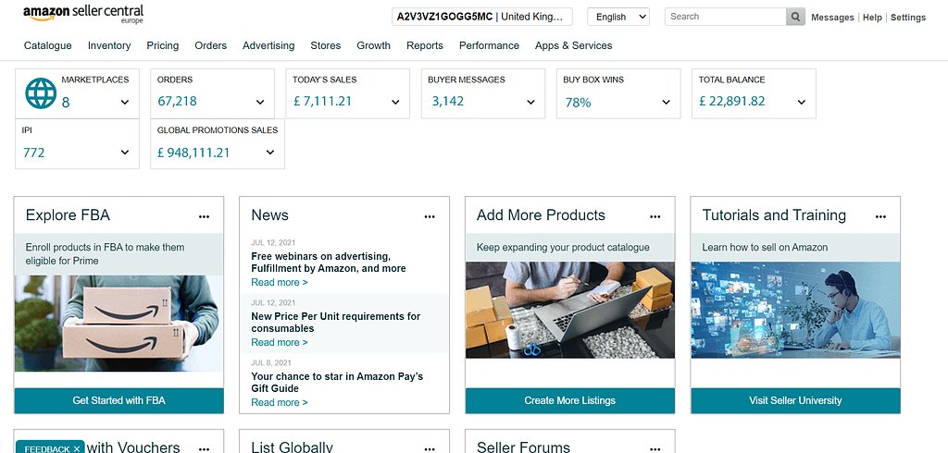Viewport: 948px width, 453px height.
Task: Click the Tutorials and Training image
Action: coord(795,310)
